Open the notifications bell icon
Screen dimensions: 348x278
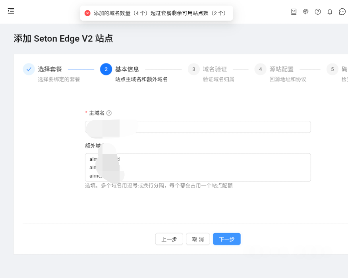tap(330, 12)
